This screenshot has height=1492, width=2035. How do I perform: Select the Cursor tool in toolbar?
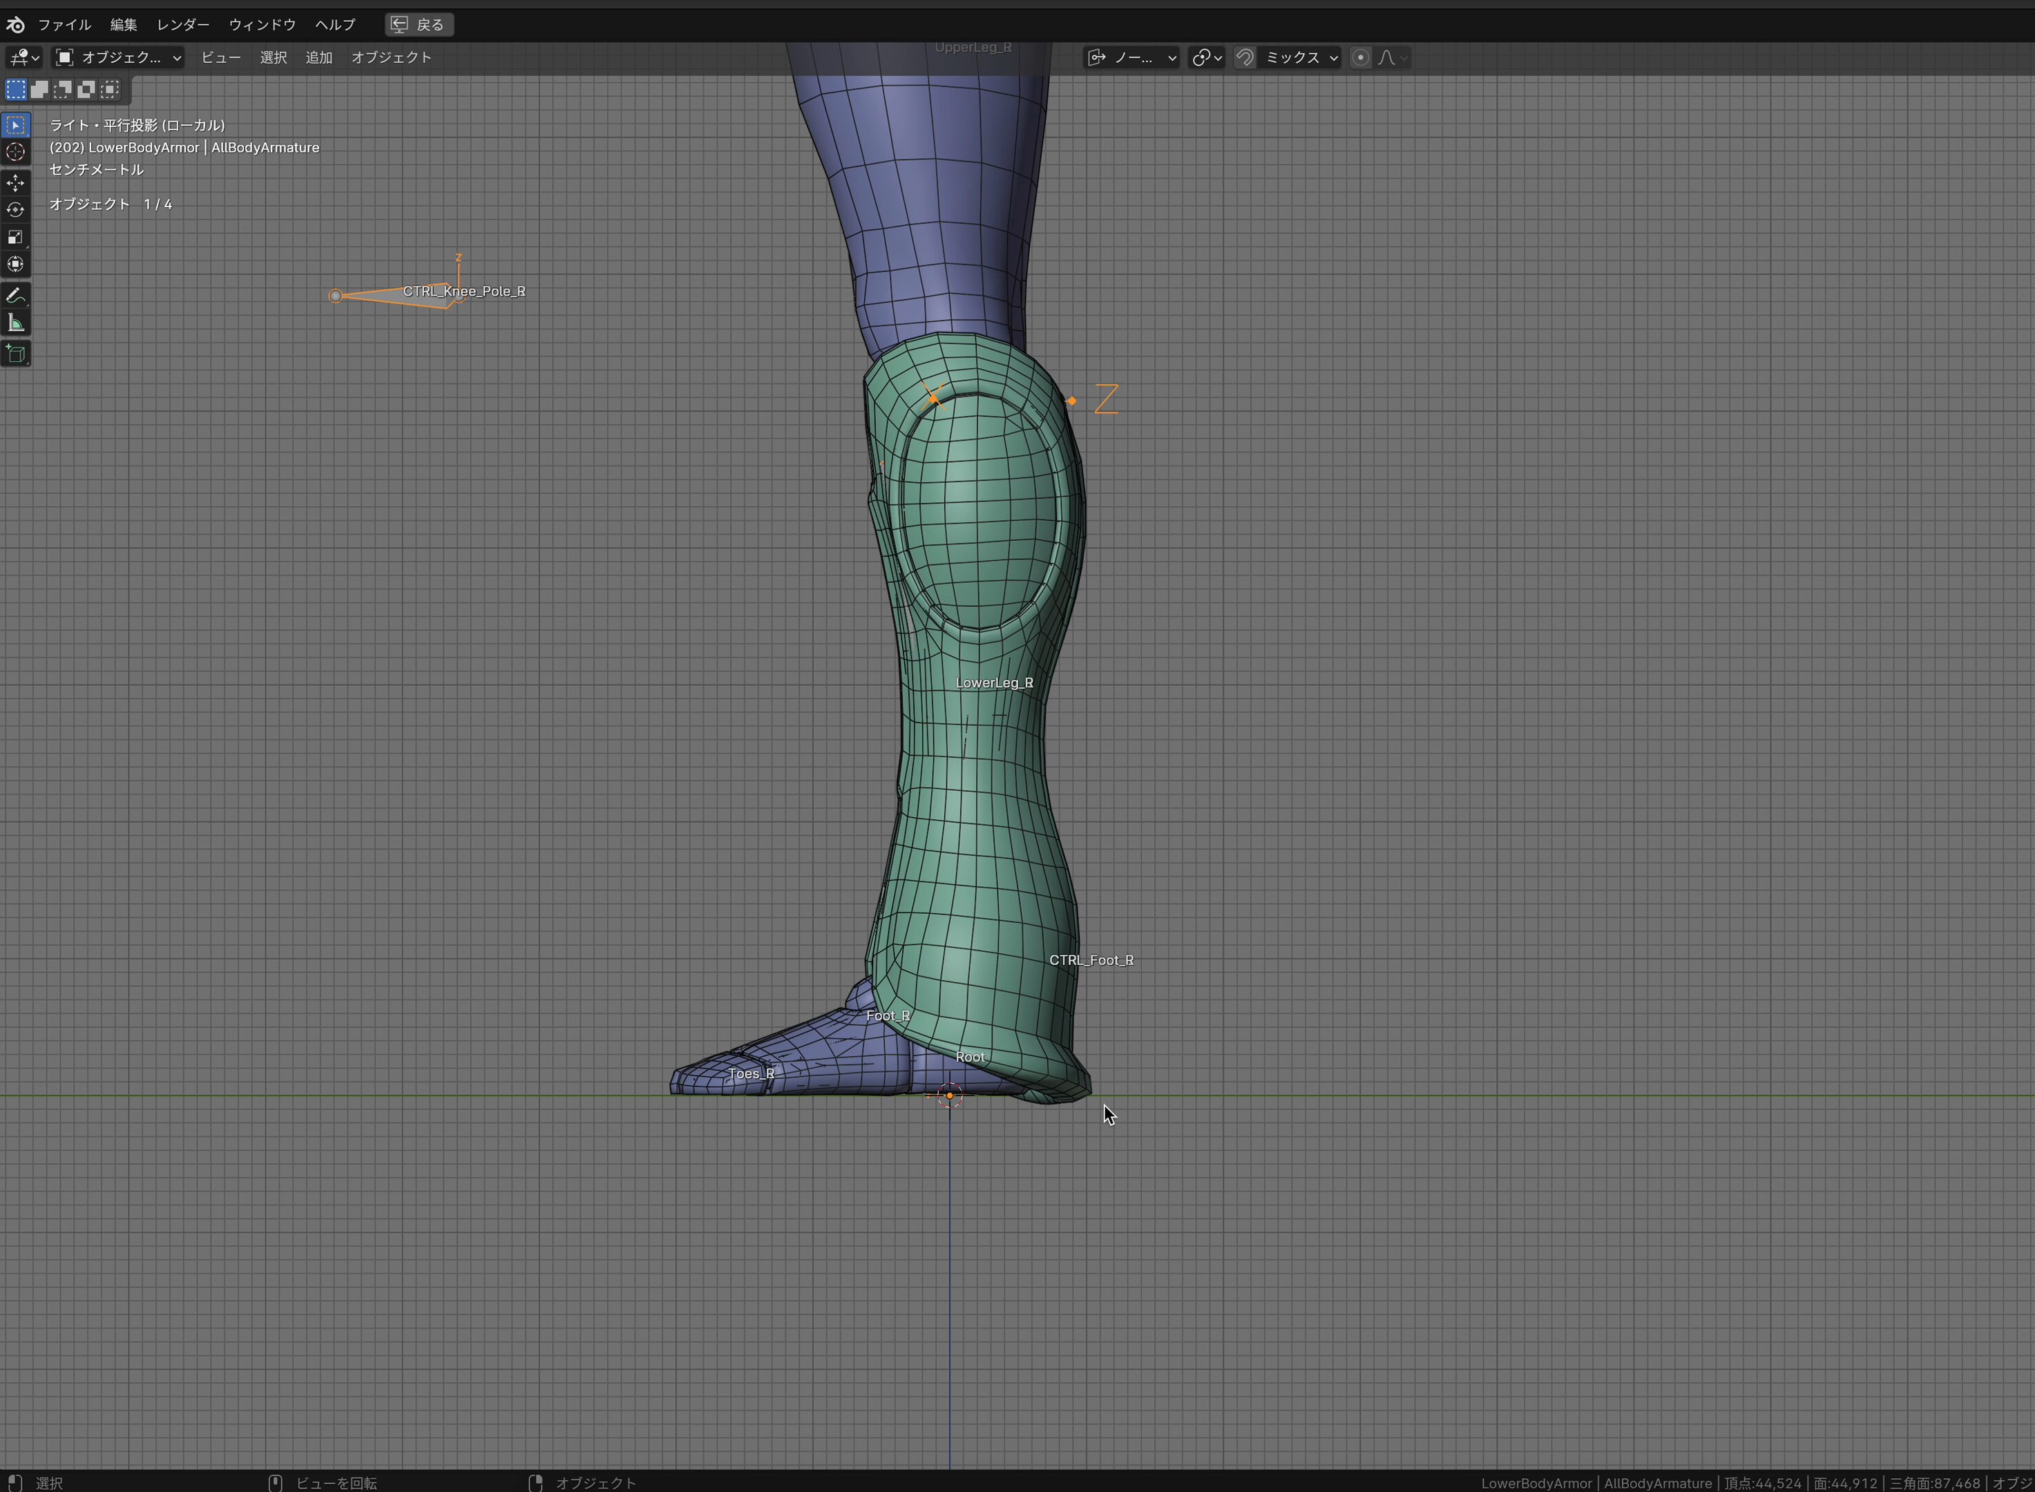click(x=15, y=152)
